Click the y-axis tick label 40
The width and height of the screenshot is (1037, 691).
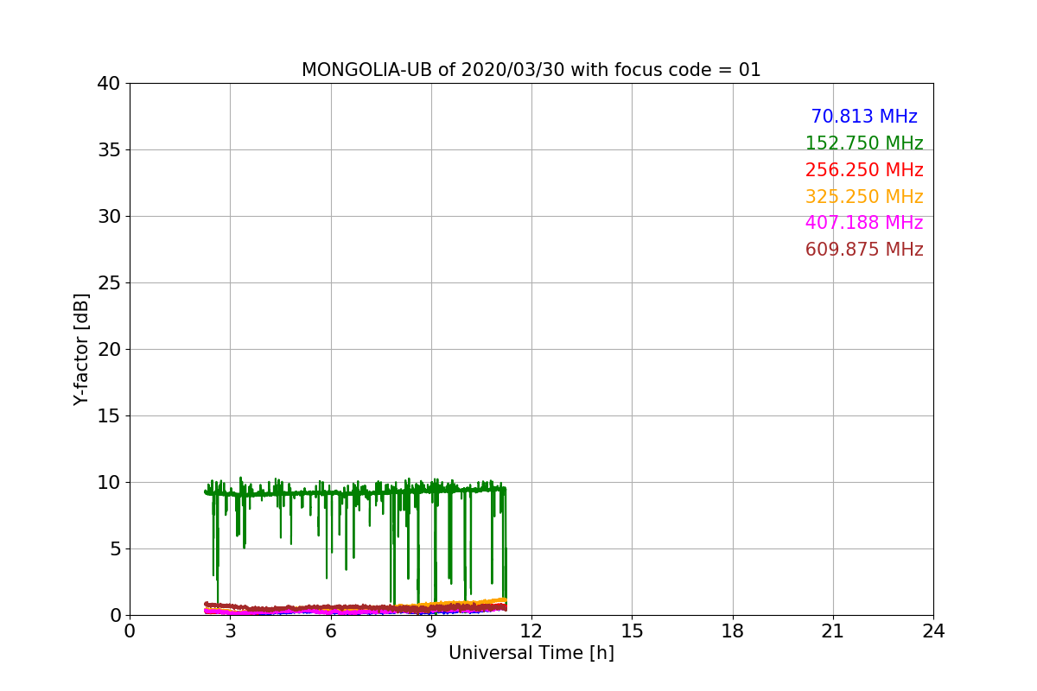pos(109,84)
